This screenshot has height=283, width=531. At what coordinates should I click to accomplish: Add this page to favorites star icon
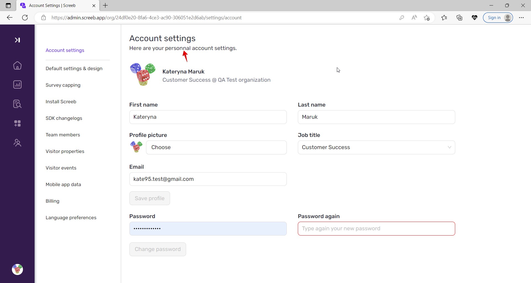(427, 18)
